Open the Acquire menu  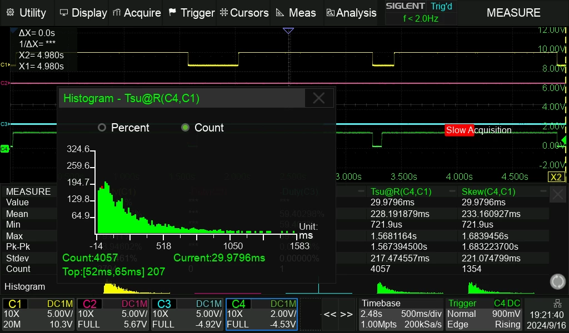tap(137, 13)
